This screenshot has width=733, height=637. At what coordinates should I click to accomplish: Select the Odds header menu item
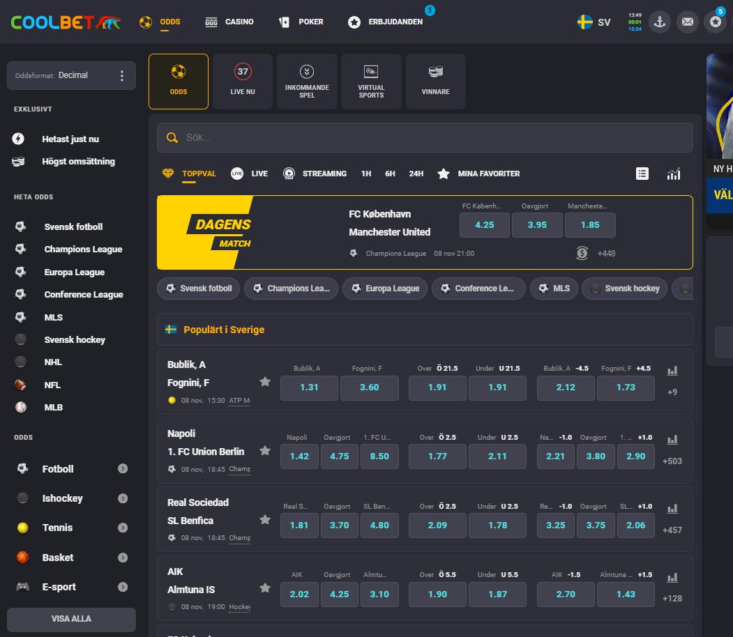point(160,22)
